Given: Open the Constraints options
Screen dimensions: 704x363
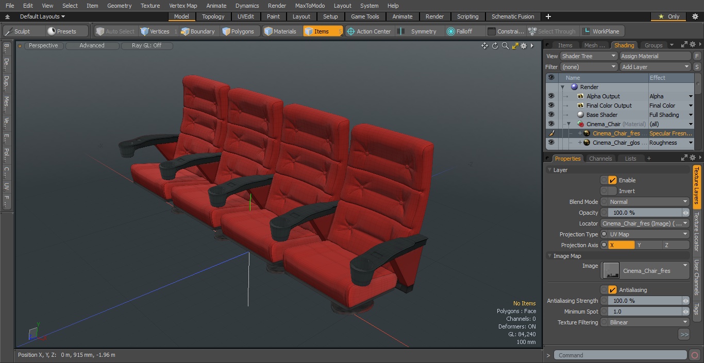Looking at the screenshot, I should (x=506, y=31).
